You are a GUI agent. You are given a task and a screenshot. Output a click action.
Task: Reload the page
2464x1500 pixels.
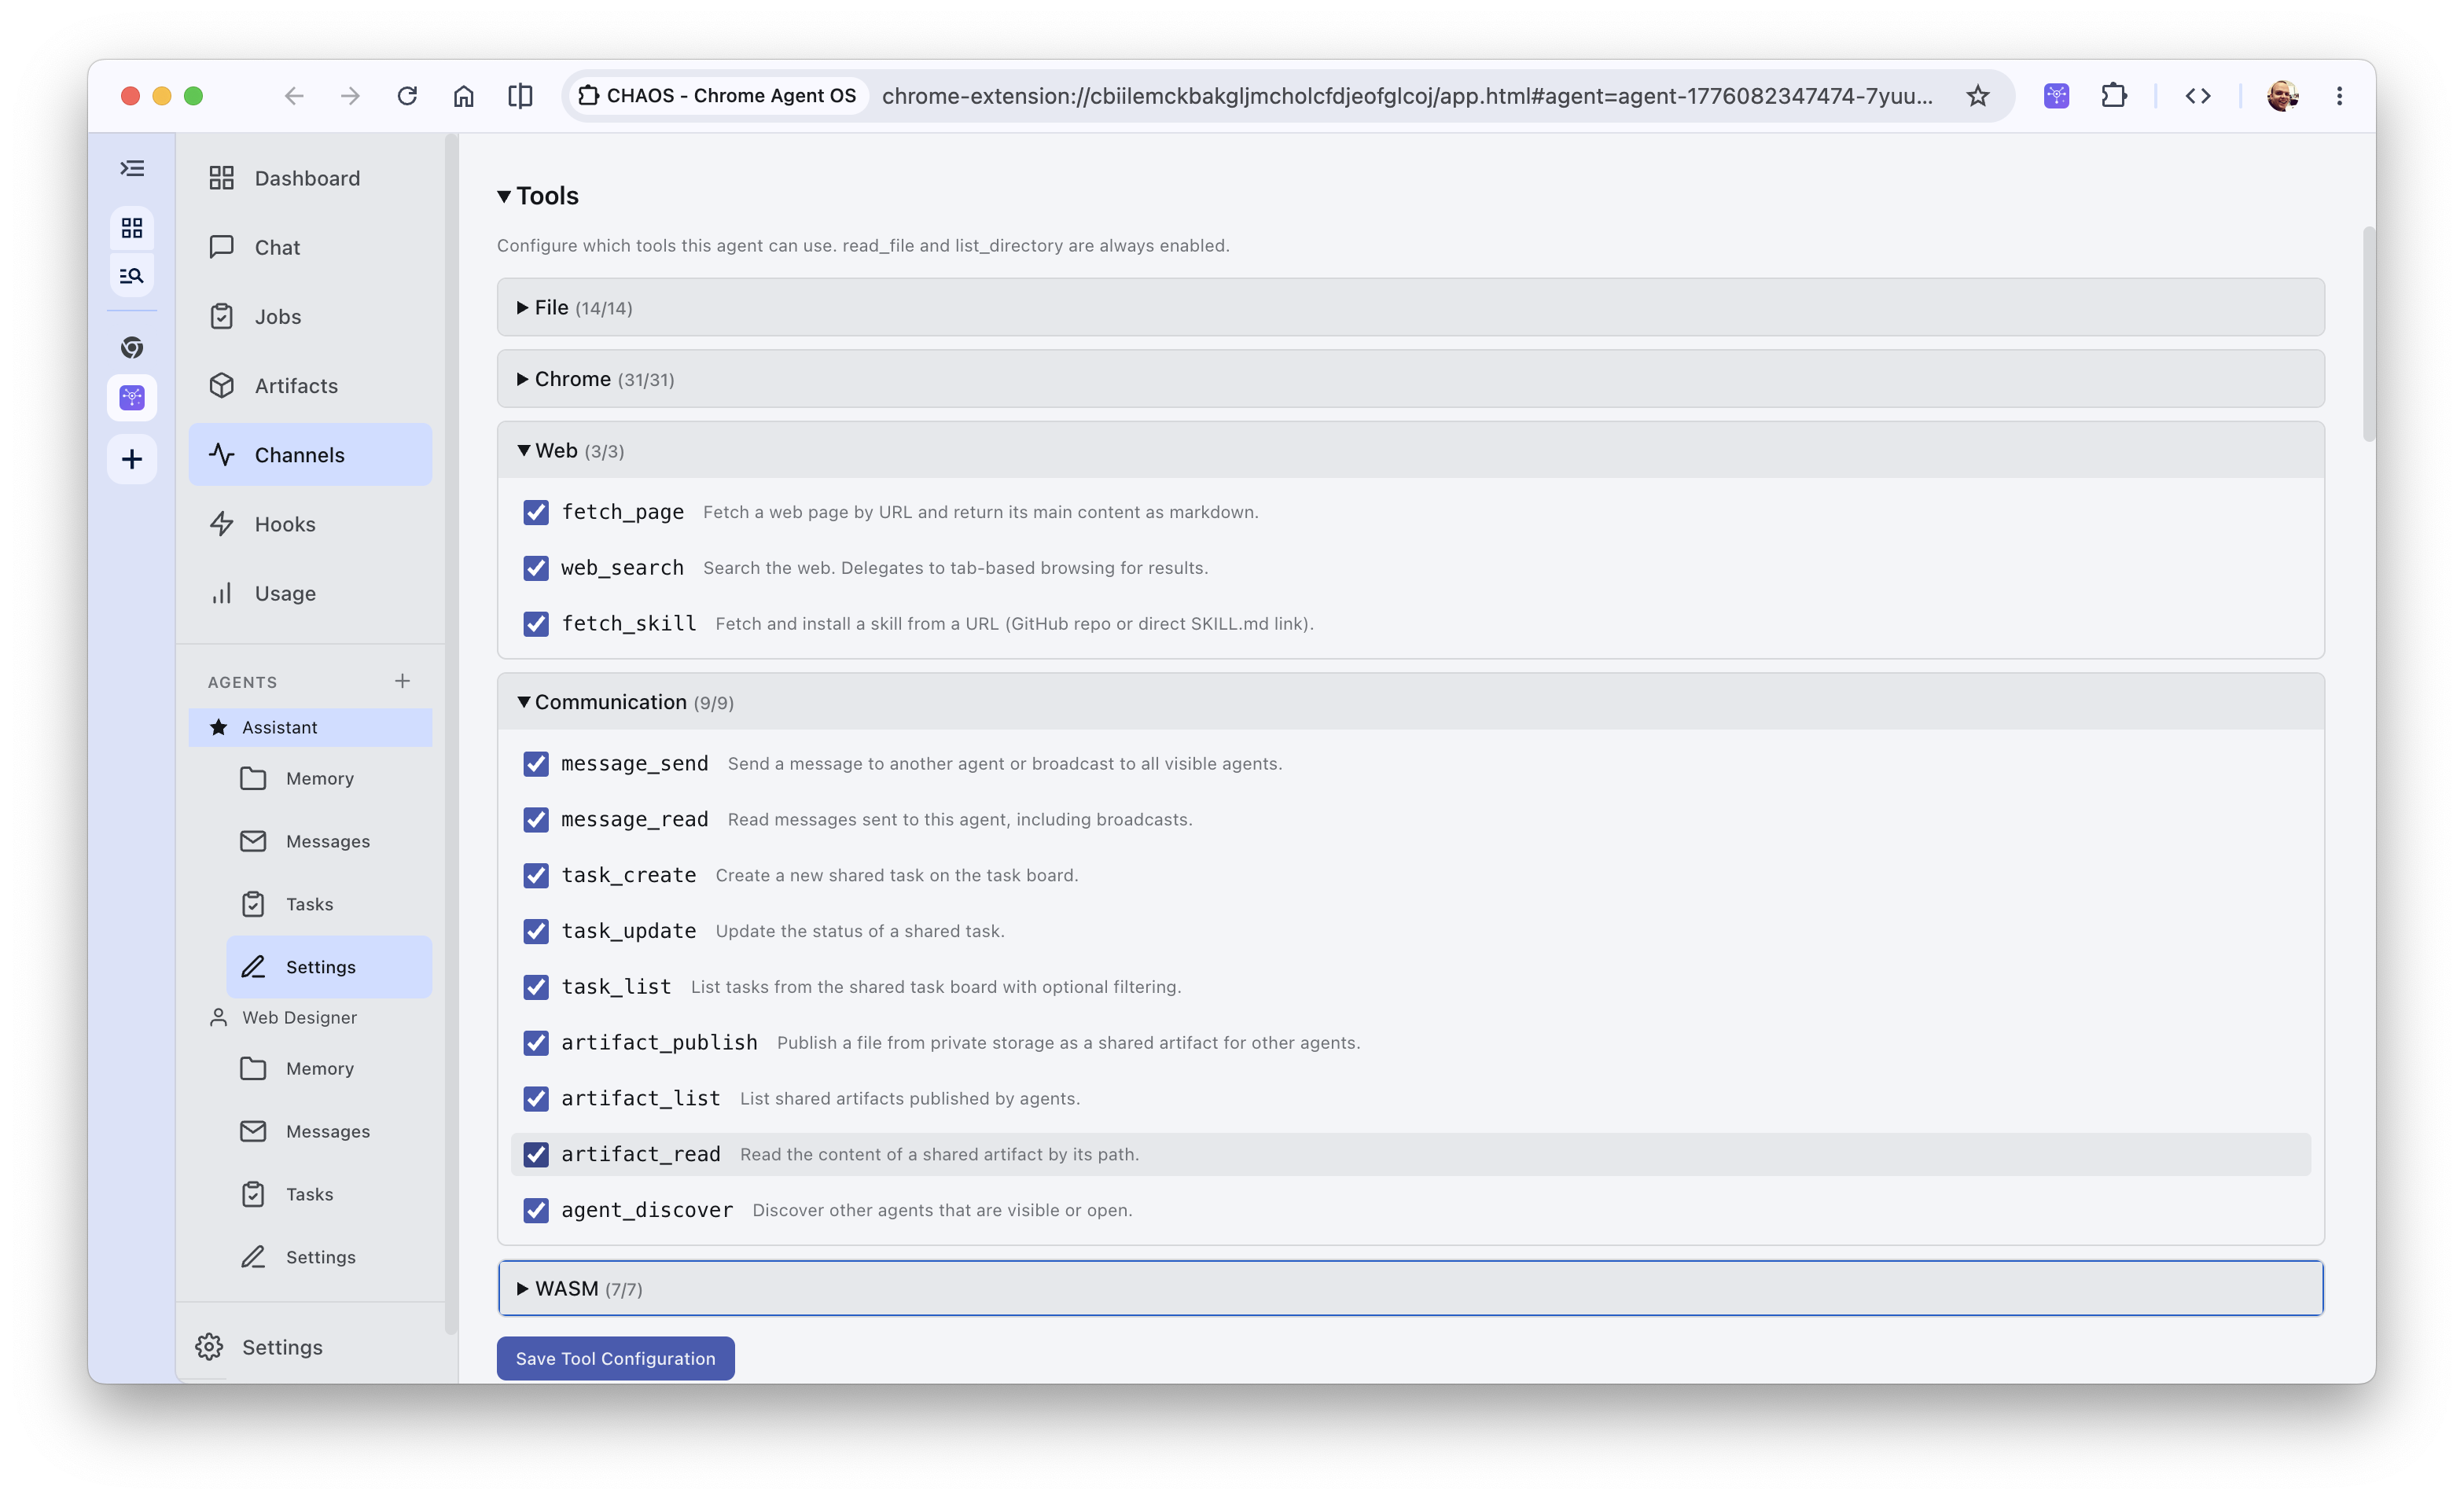click(x=407, y=96)
